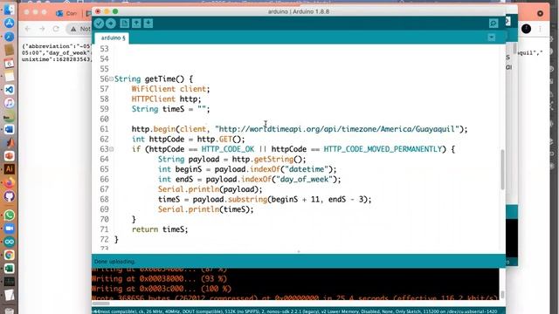Viewport: 559px width, 314px height.
Task: Click the Arduino editor vertical scrollbar thumb
Action: pyautogui.click(x=503, y=169)
